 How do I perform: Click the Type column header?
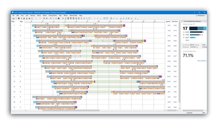(21, 22)
